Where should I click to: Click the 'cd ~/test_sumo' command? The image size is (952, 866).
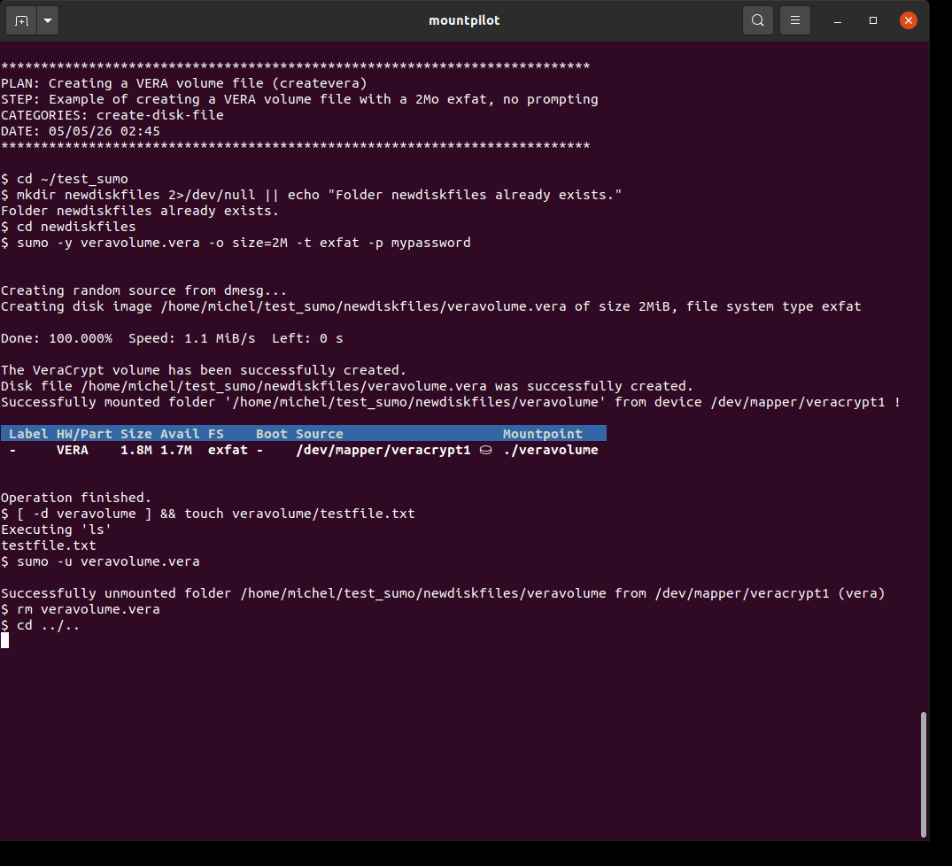click(65, 179)
